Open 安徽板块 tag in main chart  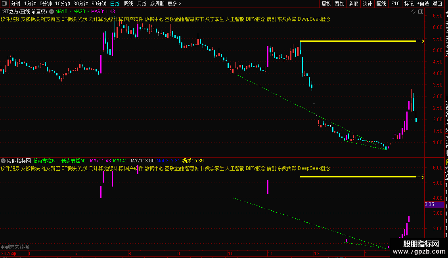30,19
